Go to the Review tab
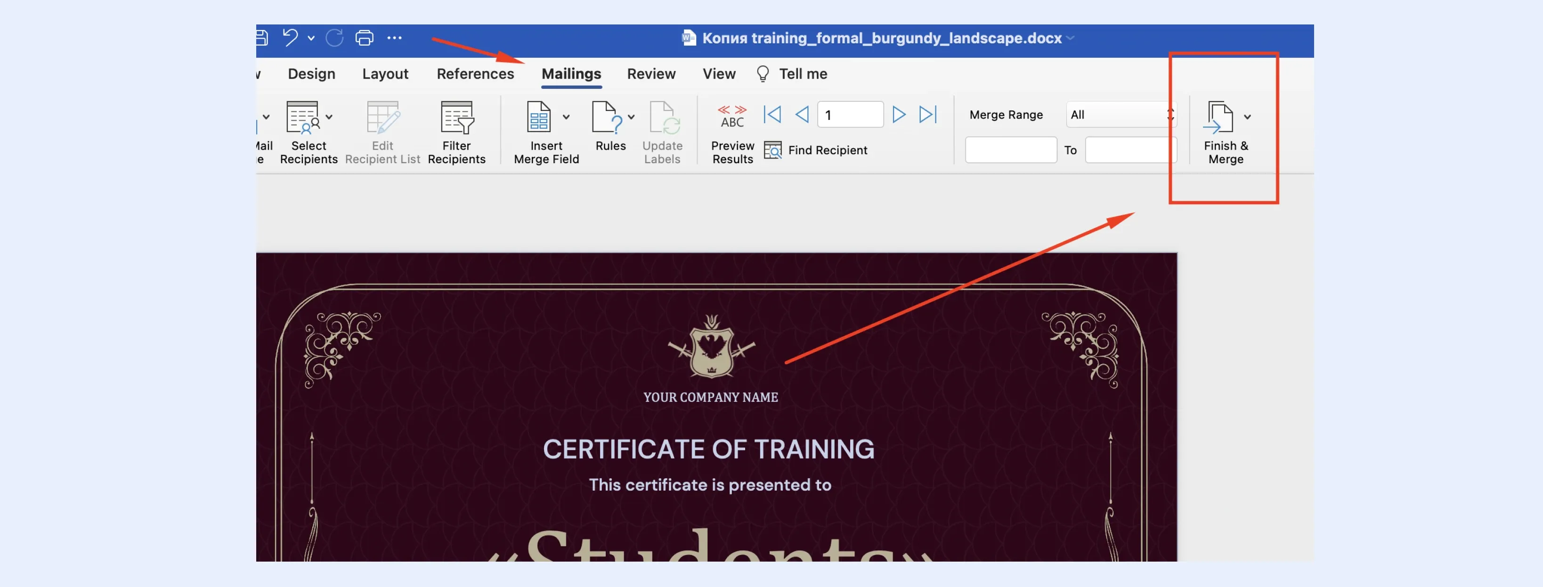 coord(651,73)
